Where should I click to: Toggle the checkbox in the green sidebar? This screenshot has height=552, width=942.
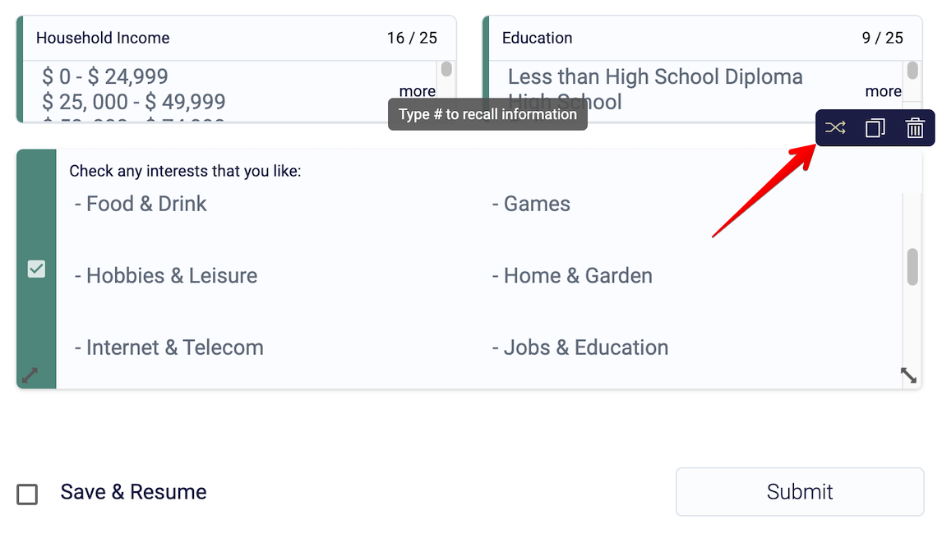pyautogui.click(x=35, y=269)
